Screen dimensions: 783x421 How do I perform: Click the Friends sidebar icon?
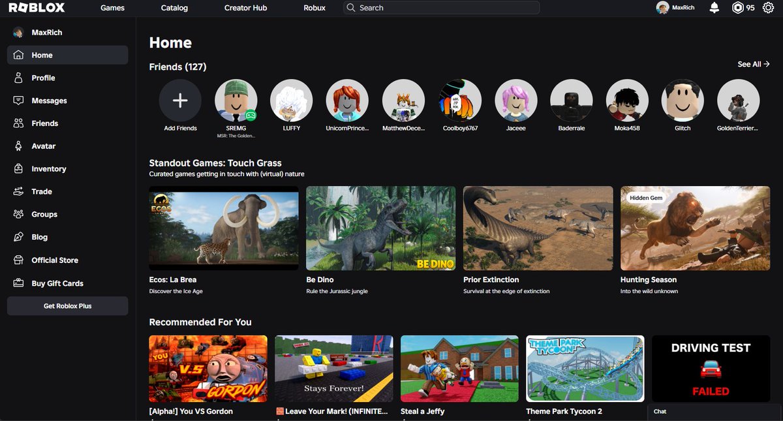tap(18, 123)
